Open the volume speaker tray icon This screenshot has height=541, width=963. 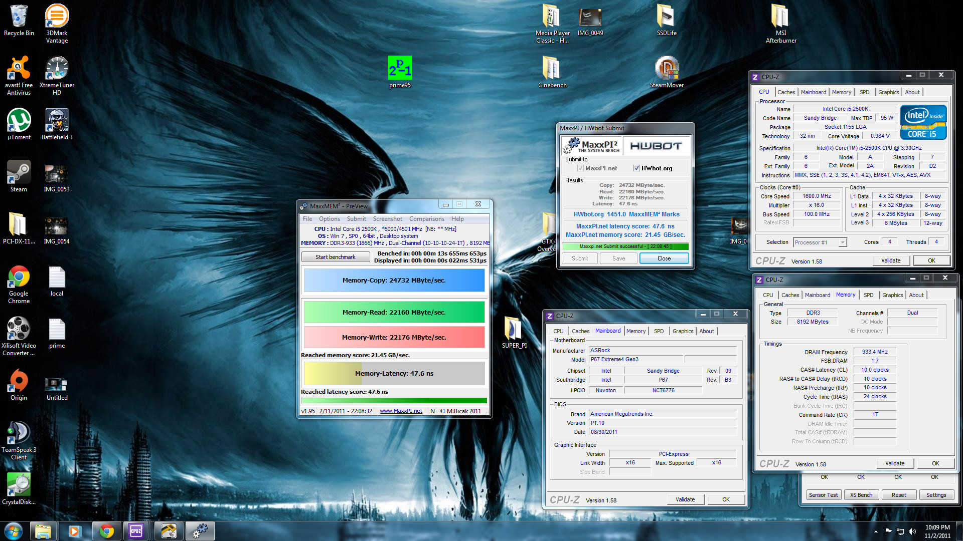[x=912, y=531]
